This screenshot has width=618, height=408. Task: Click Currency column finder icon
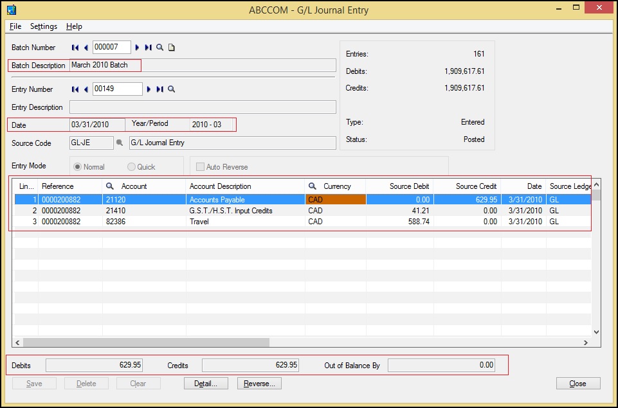pos(312,186)
